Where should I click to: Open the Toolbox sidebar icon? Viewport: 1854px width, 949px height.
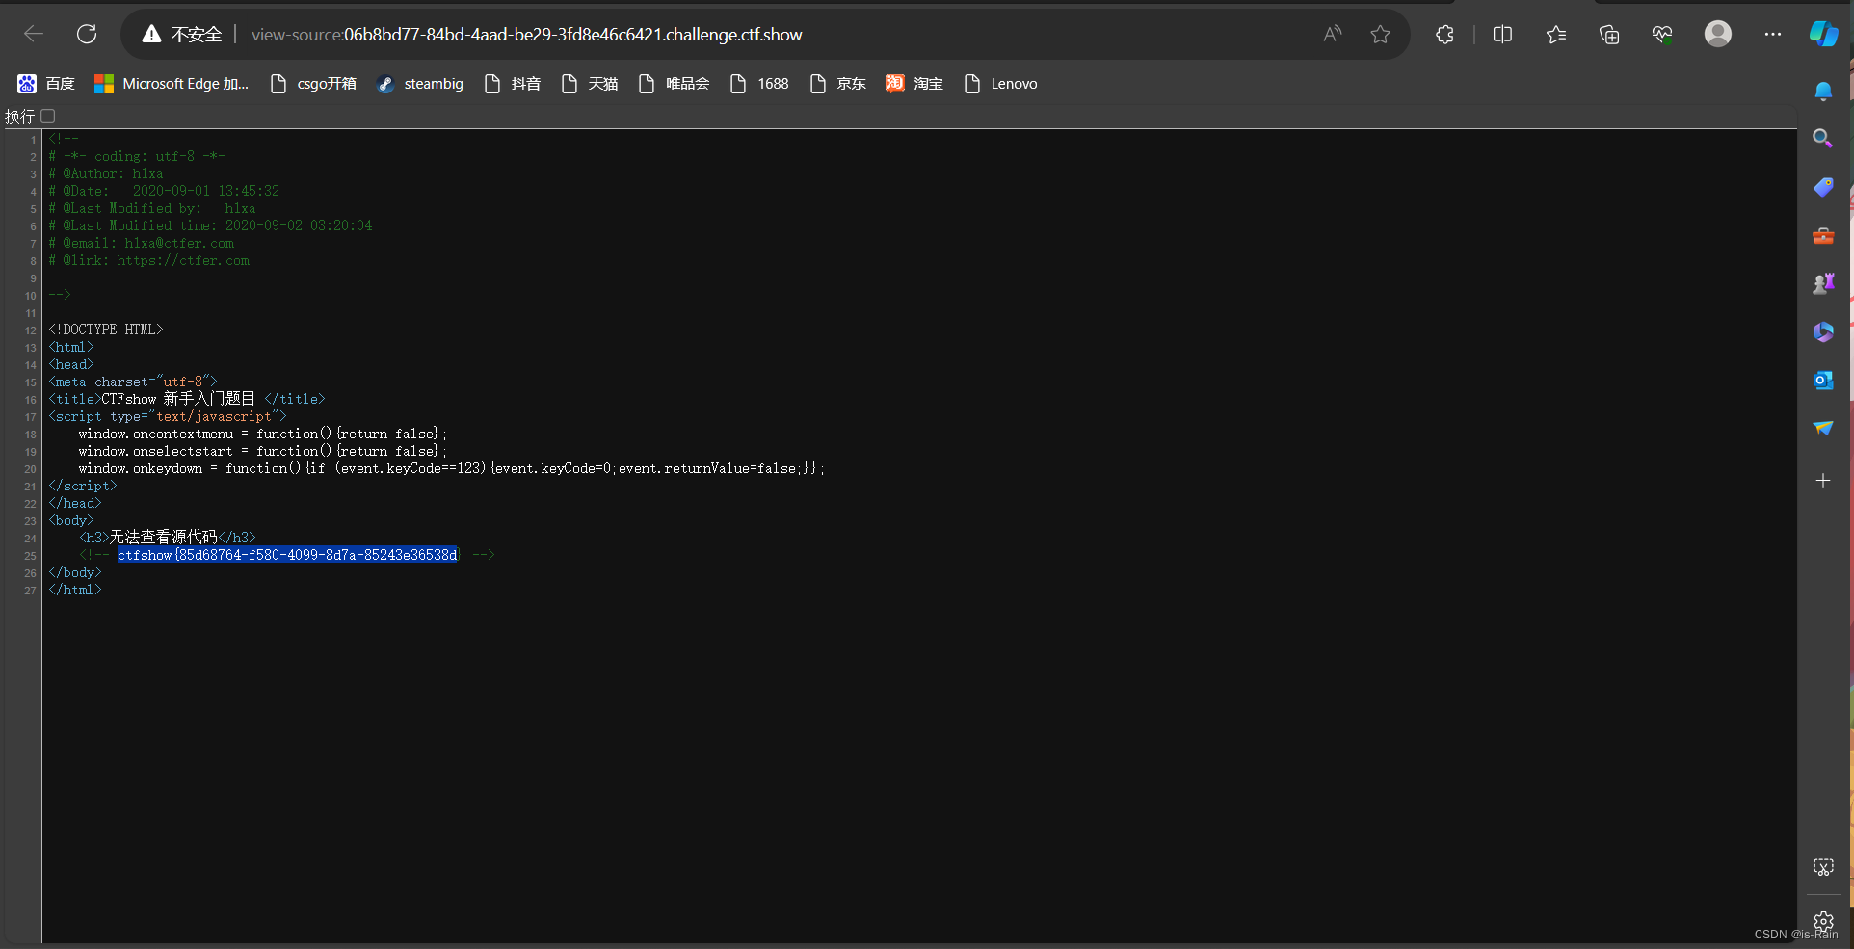1823,235
